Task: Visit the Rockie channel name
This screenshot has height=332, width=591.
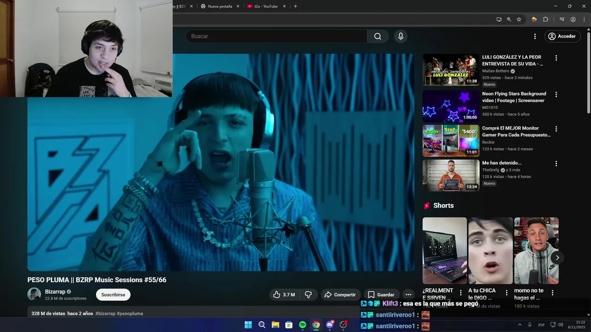Action: pyautogui.click(x=488, y=142)
